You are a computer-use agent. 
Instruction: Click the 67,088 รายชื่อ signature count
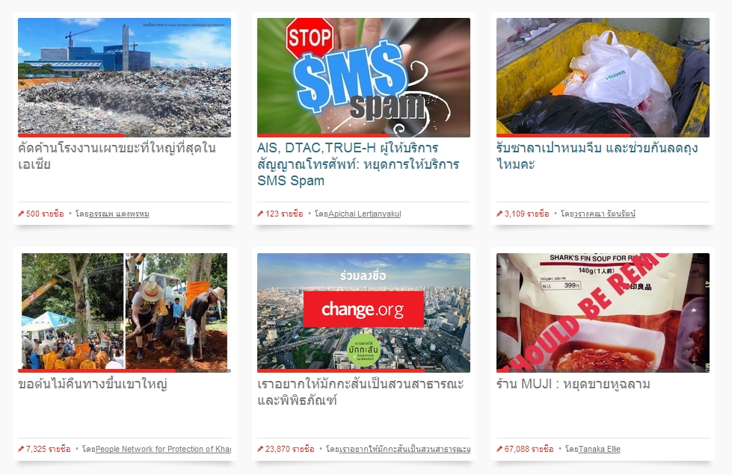point(529,449)
